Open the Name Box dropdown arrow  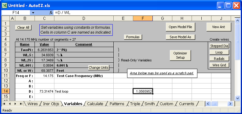[33, 13]
